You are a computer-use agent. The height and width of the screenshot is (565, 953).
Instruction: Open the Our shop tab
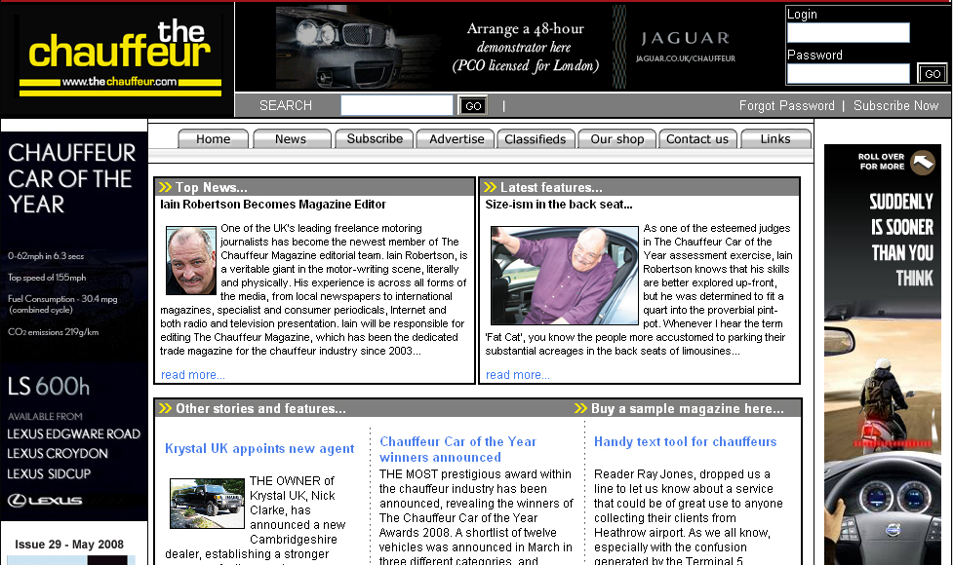pos(616,139)
